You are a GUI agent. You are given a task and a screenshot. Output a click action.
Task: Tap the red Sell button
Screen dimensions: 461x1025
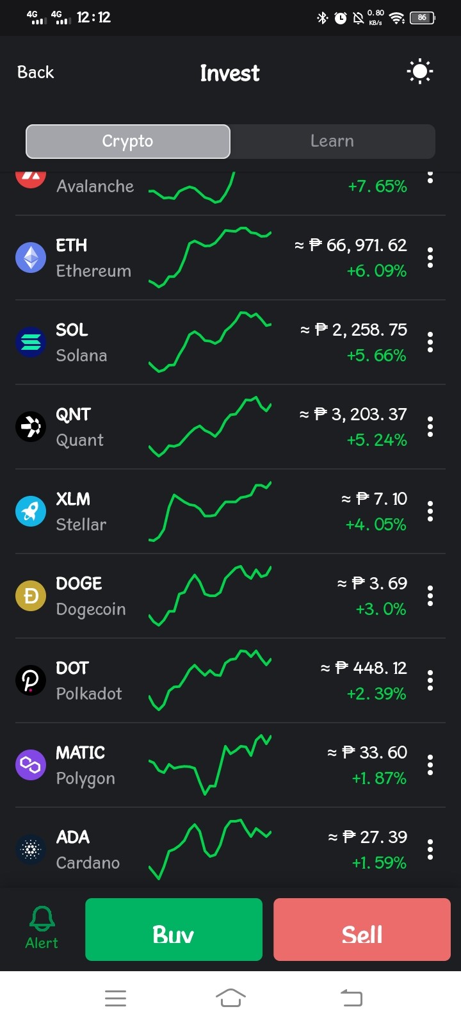(362, 930)
